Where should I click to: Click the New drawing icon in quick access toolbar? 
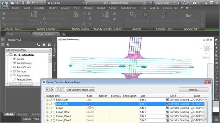pos(13,3)
